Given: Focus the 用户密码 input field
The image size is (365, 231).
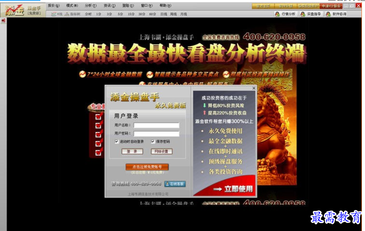Looking at the screenshot, I should 157,134.
